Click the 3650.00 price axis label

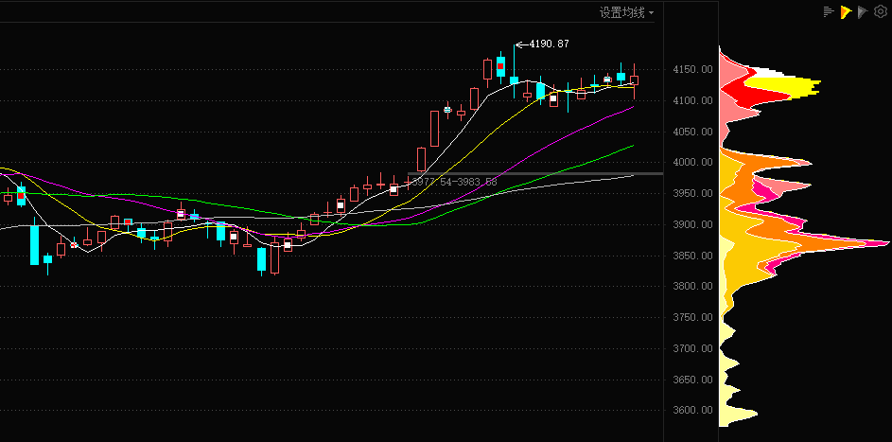click(692, 379)
